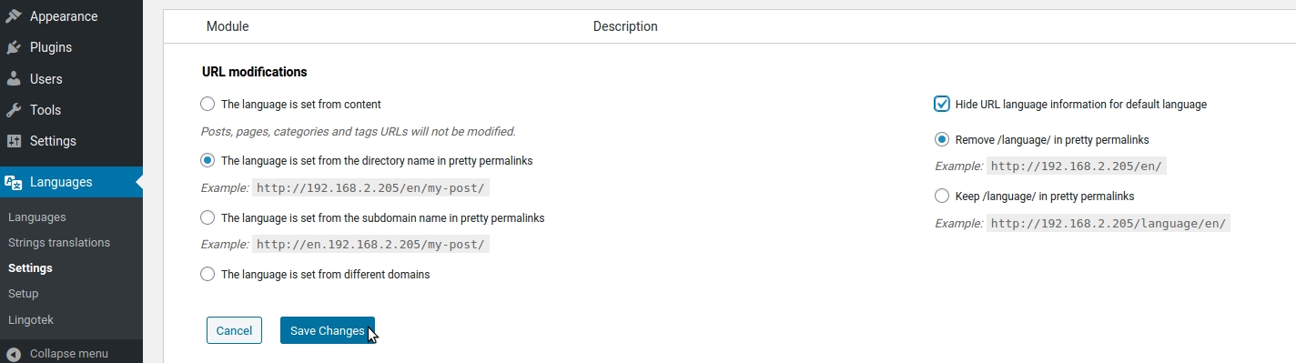Viewport: 1296px width, 363px height.
Task: Open the Setup submenu item
Action: point(23,294)
